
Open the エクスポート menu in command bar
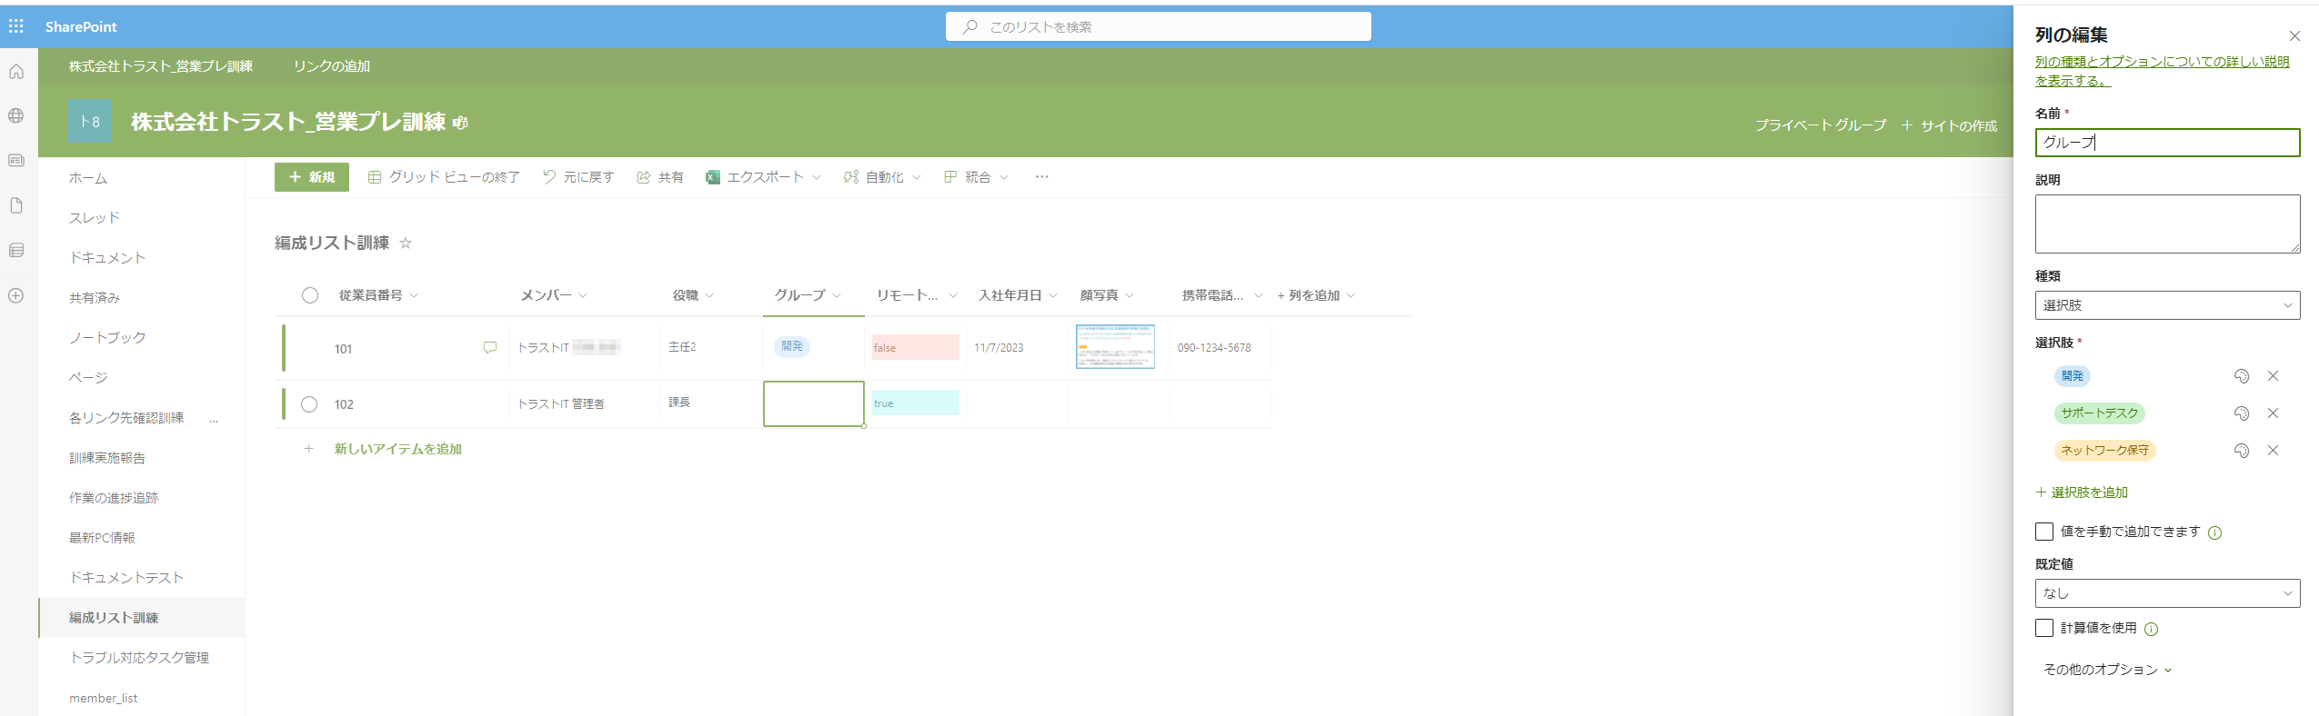(x=764, y=177)
